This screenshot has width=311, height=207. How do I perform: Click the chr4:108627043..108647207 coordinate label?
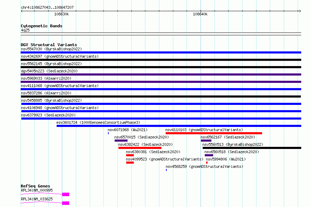click(47, 7)
